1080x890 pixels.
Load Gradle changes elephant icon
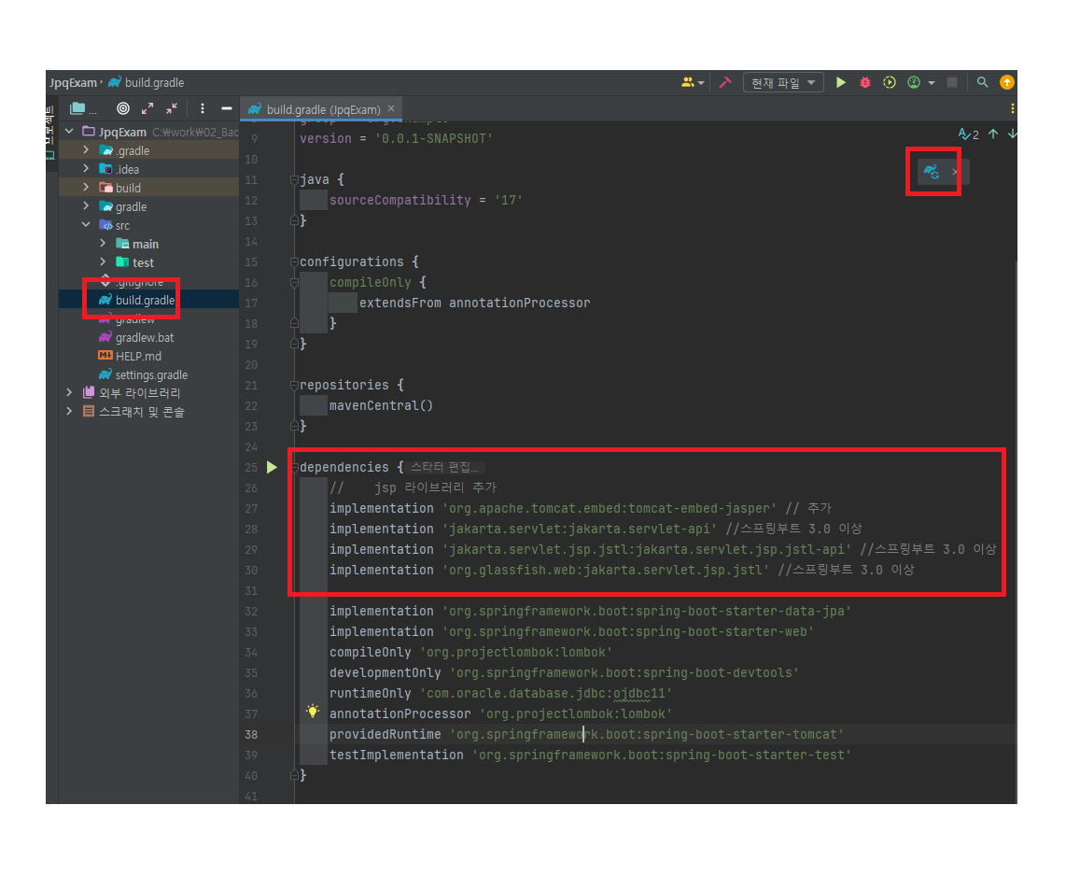932,172
